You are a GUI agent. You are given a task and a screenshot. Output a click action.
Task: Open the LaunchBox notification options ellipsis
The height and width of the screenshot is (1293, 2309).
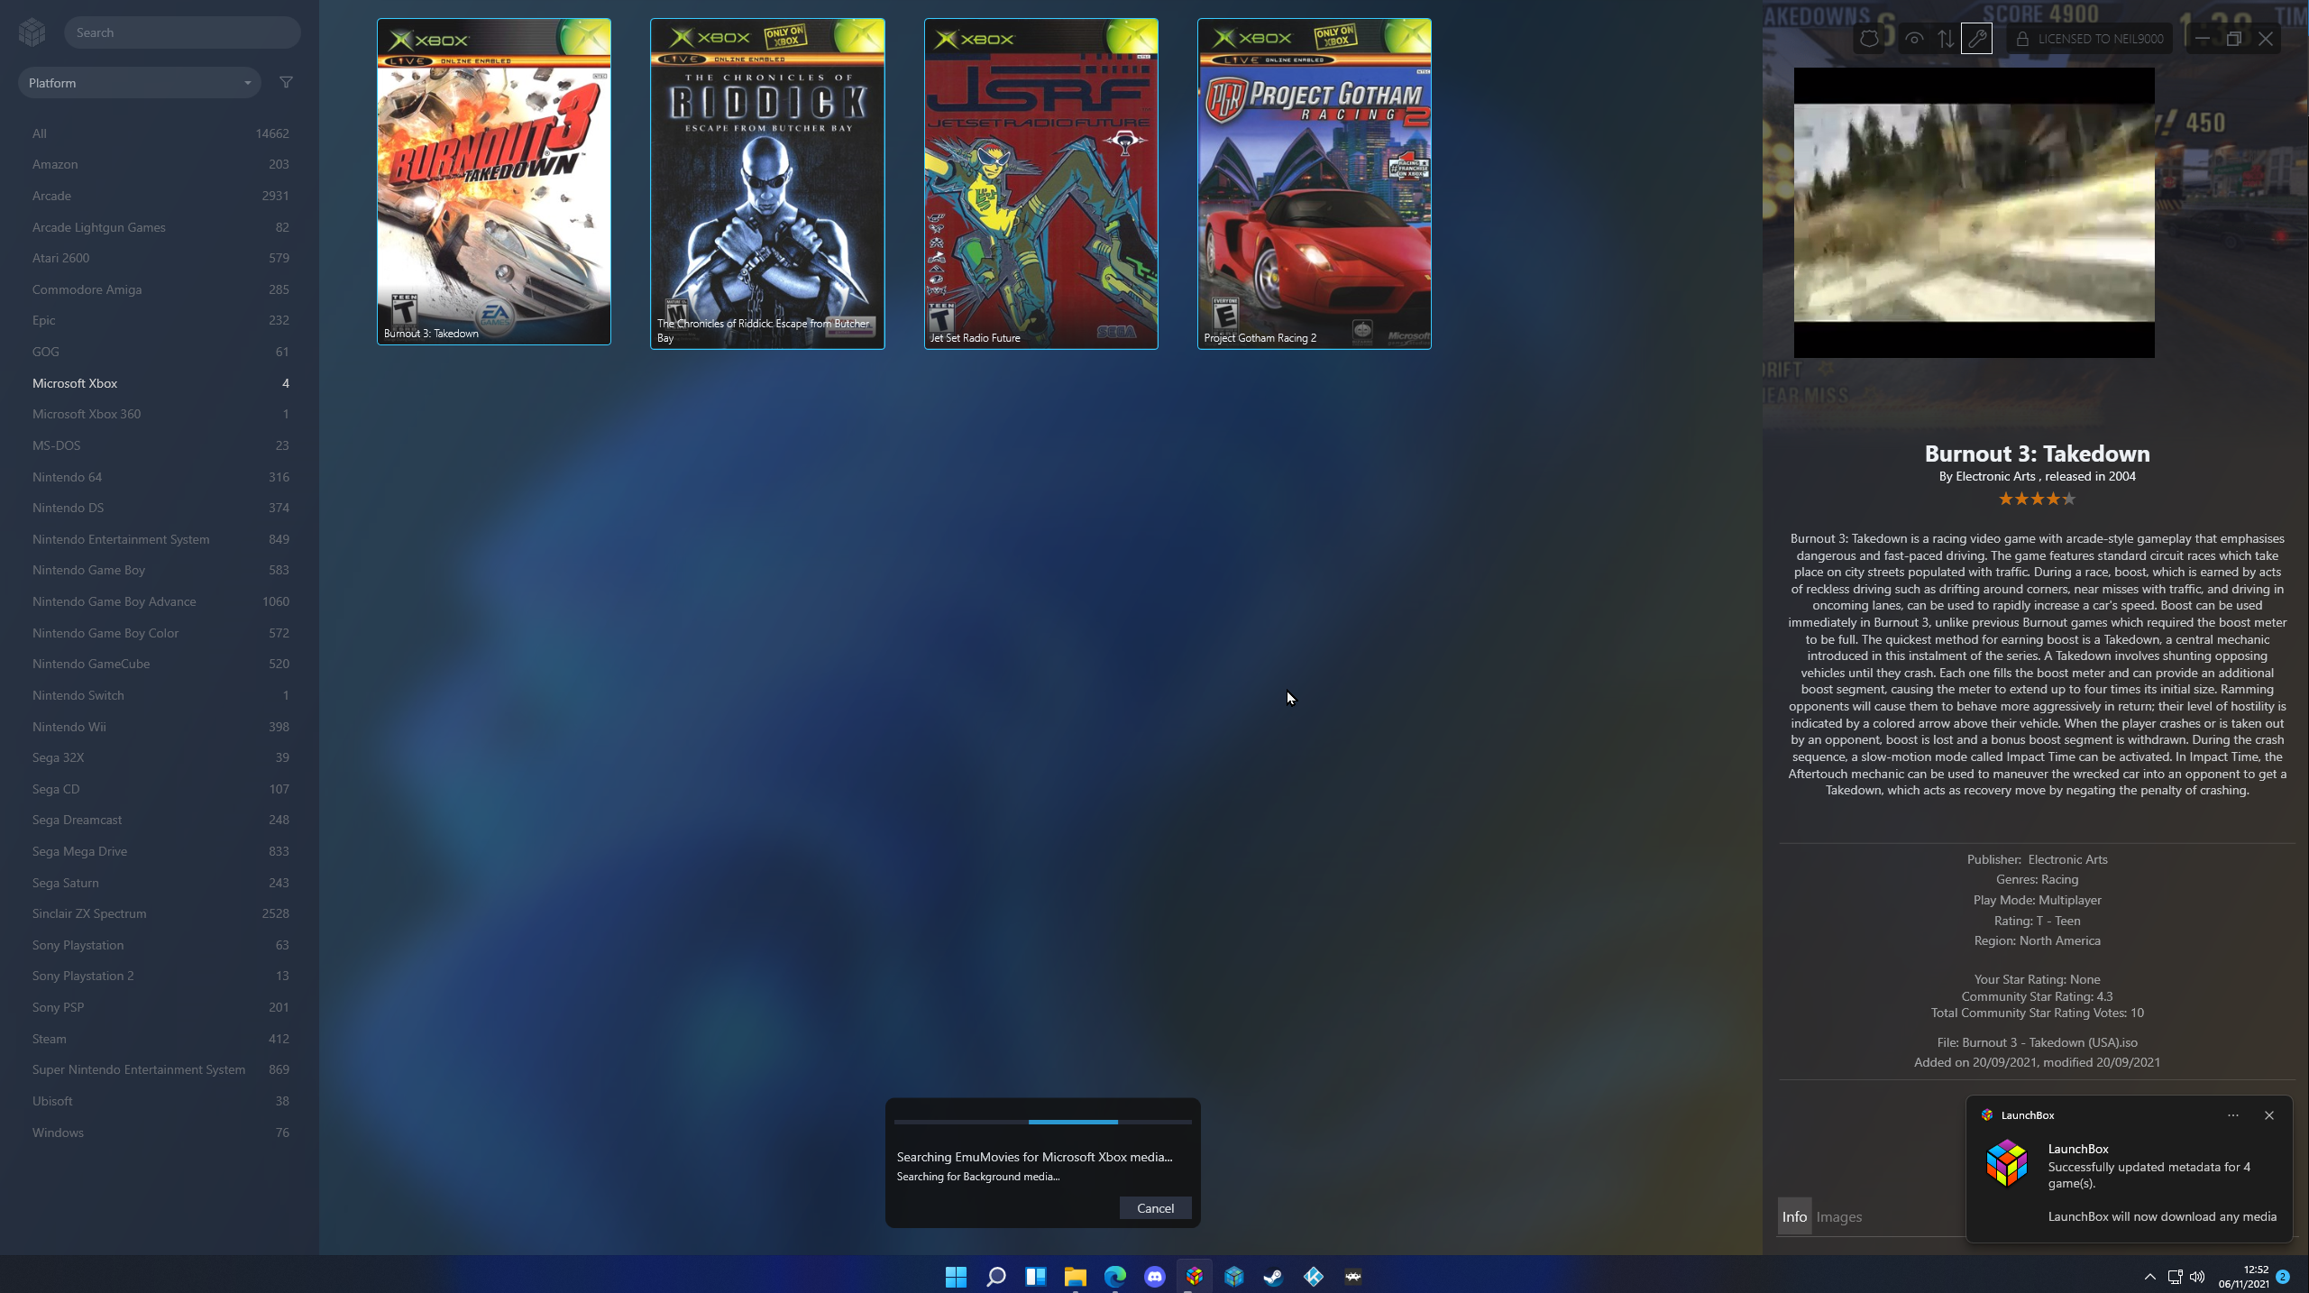click(2233, 1115)
